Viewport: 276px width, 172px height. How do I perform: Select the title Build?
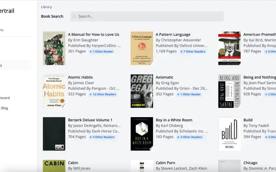click(x=248, y=120)
